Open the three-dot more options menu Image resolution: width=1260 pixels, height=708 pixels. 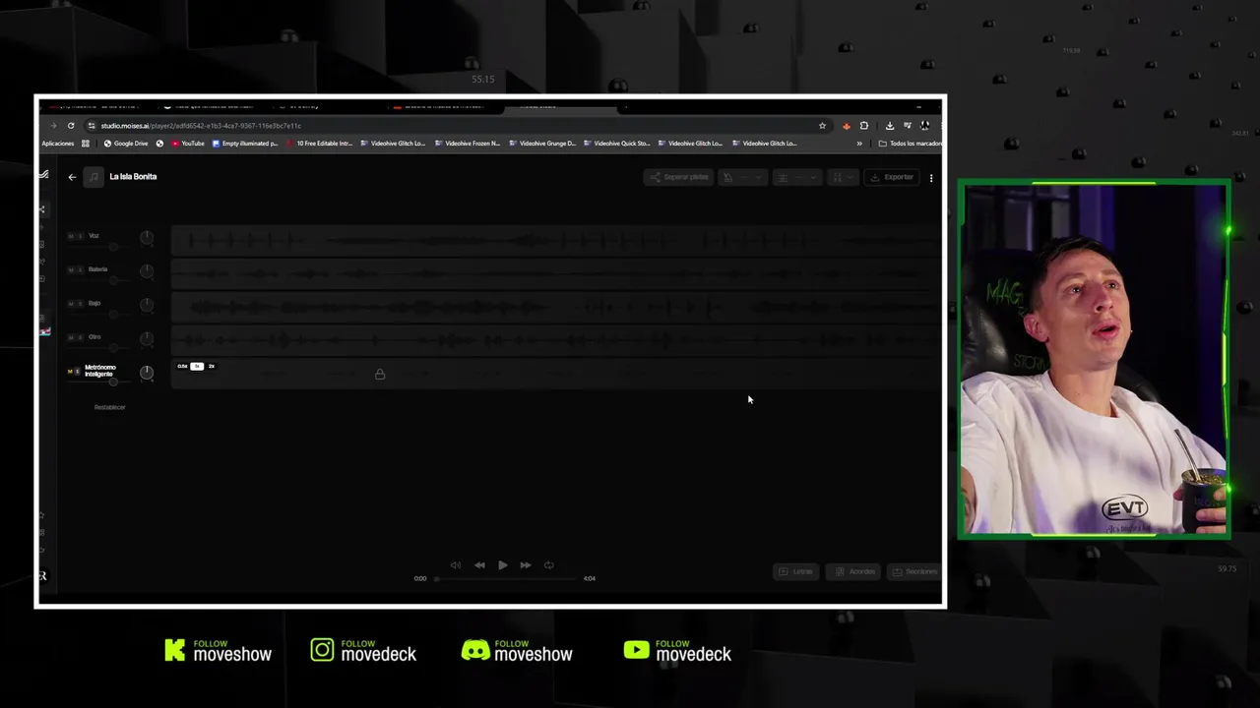click(x=931, y=178)
